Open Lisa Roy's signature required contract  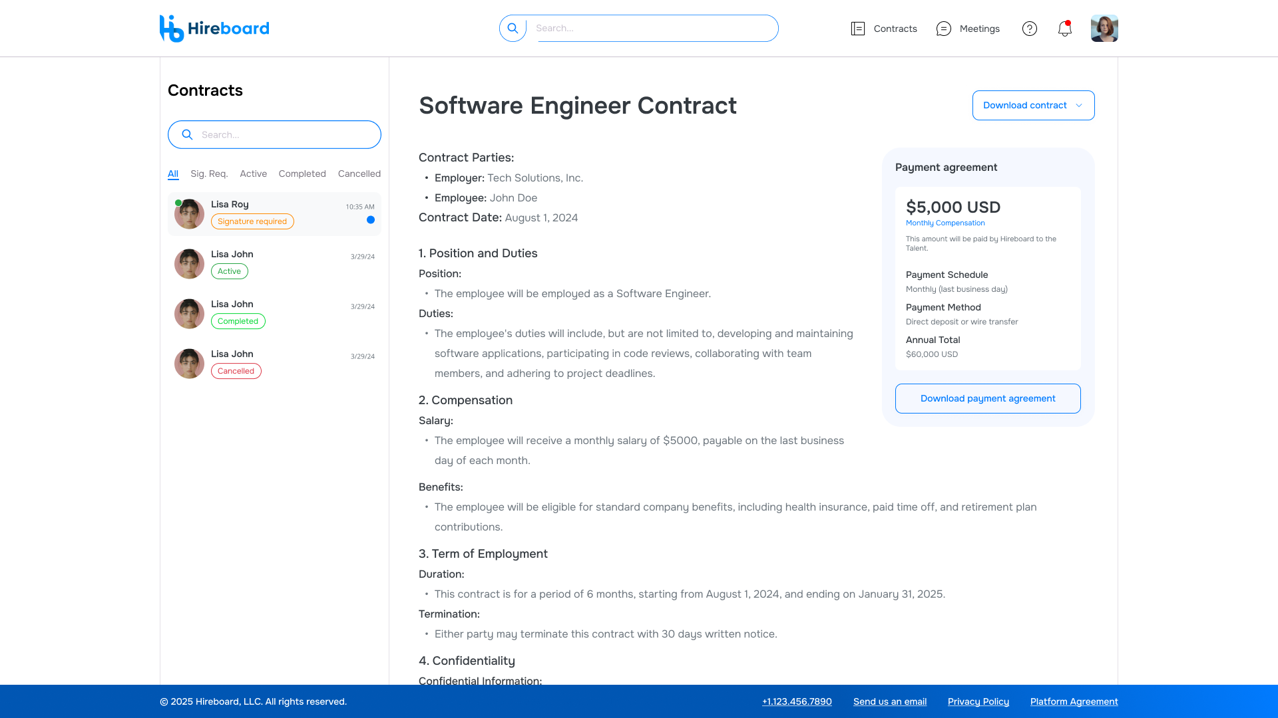(274, 214)
